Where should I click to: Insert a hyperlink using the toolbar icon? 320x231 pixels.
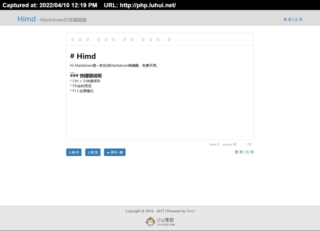[125, 39]
